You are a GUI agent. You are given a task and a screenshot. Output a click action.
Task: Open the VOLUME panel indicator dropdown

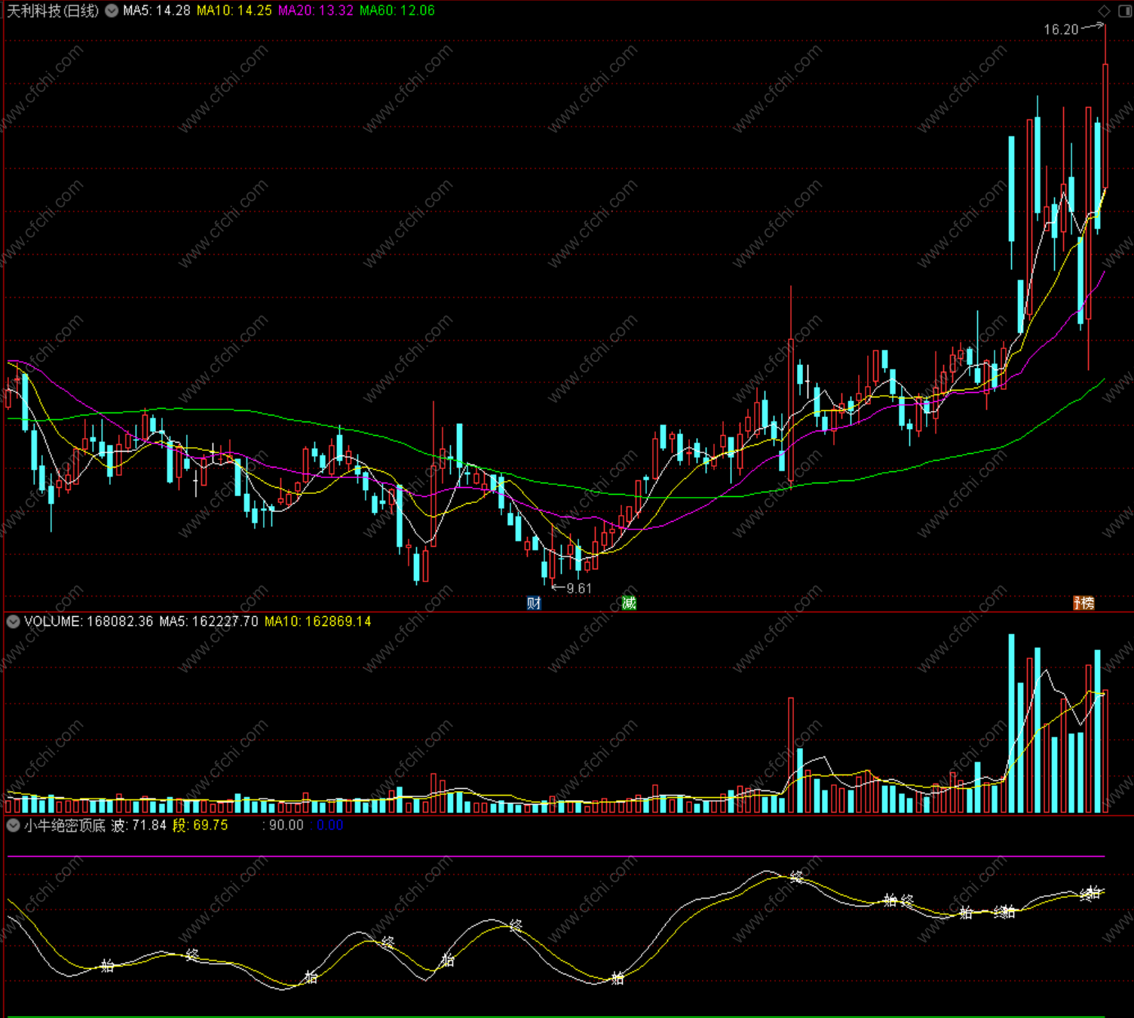(x=13, y=621)
